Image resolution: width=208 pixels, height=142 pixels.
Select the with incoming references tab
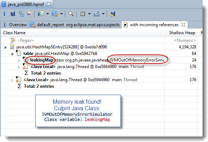154,25
